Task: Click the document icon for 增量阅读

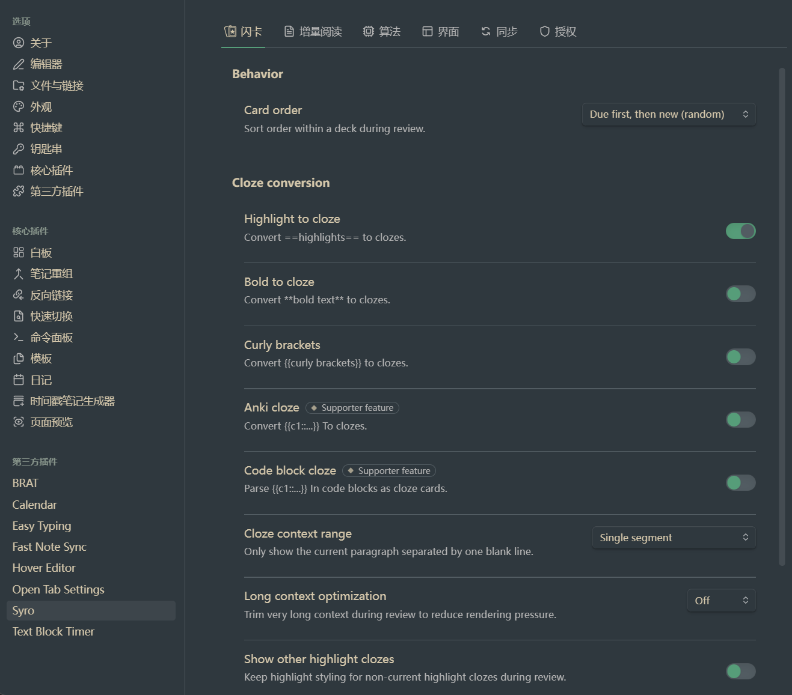Action: [x=289, y=31]
